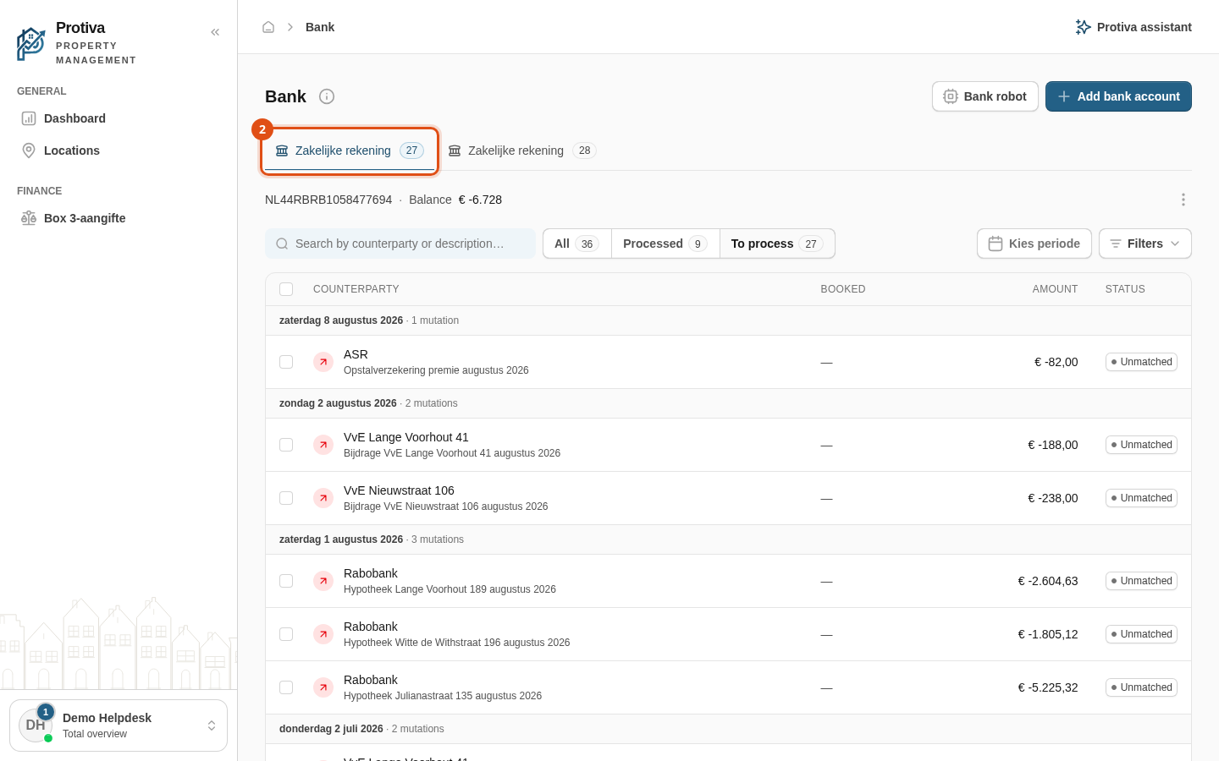Tick the select-all checkbox in table header
The height and width of the screenshot is (761, 1219).
(286, 289)
